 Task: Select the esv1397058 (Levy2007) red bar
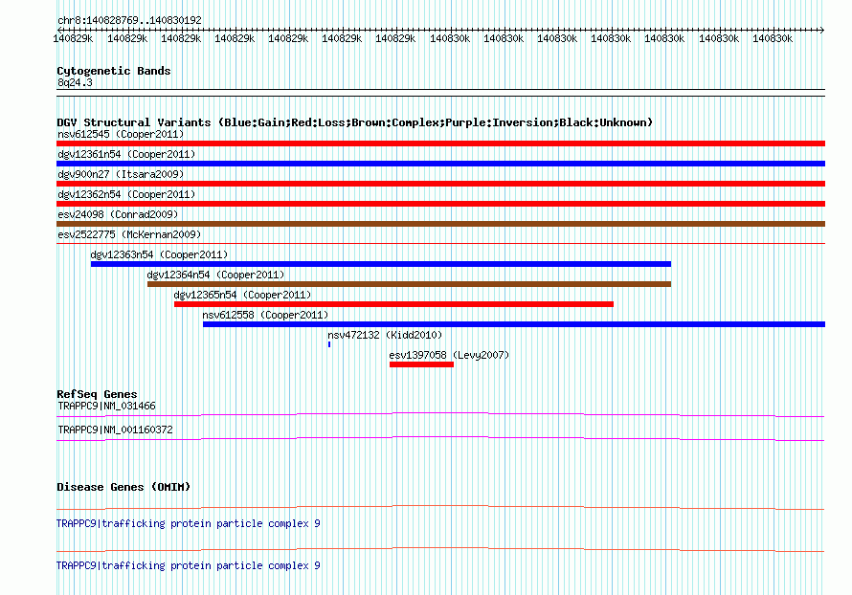(x=421, y=364)
